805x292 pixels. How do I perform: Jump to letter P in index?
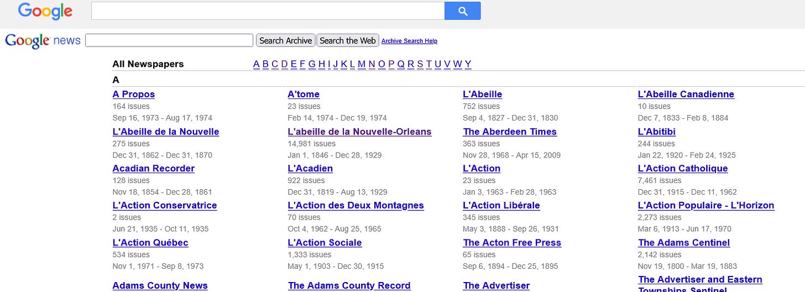391,64
